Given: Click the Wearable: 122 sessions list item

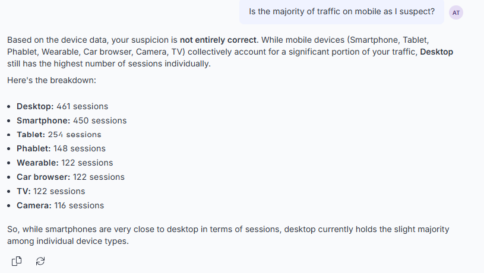Looking at the screenshot, I should pyautogui.click(x=65, y=163).
